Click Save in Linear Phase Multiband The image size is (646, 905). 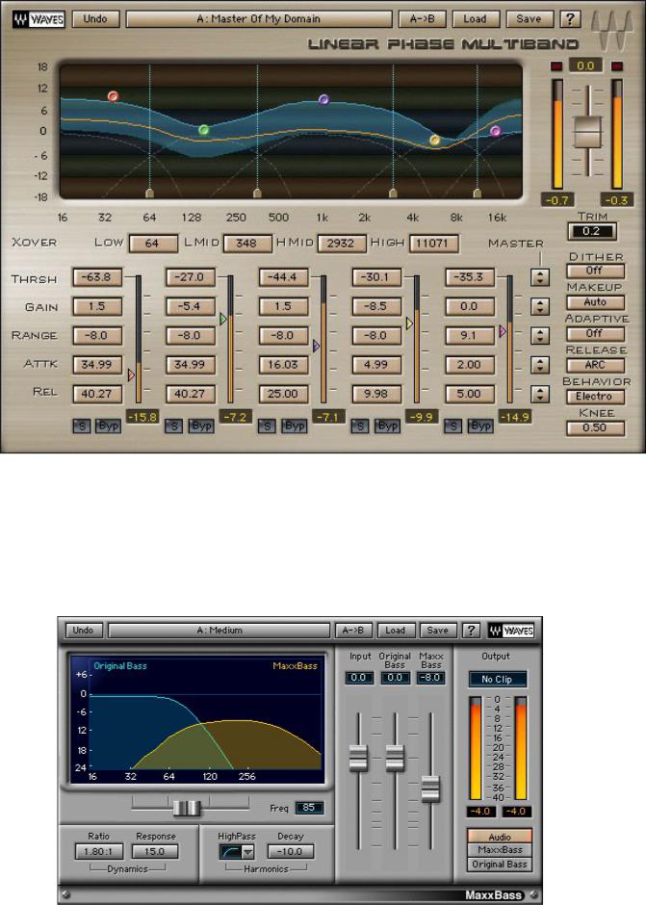(530, 19)
